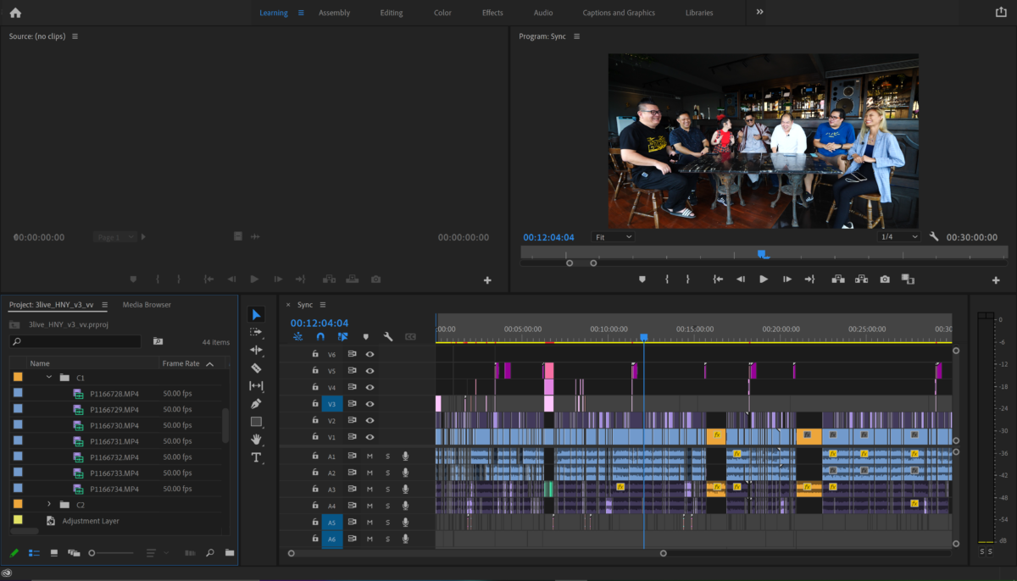Open the 1/4 playback resolution dropdown
The image size is (1017, 581).
click(x=898, y=237)
